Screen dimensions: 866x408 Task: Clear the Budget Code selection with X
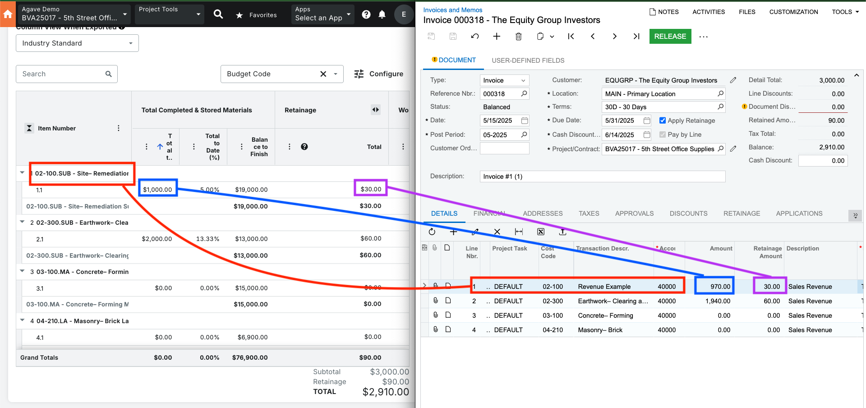323,74
